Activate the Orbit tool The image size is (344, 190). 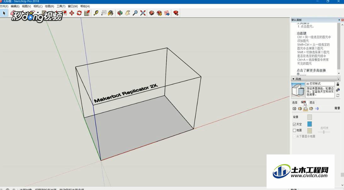(x=120, y=13)
